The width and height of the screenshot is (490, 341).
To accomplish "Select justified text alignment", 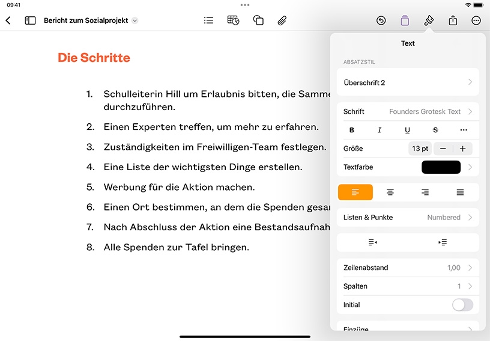I will pyautogui.click(x=460, y=192).
